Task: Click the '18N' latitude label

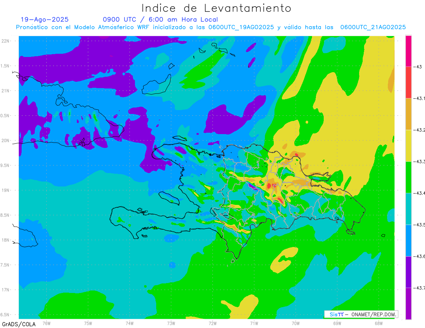Action: click(x=6, y=240)
